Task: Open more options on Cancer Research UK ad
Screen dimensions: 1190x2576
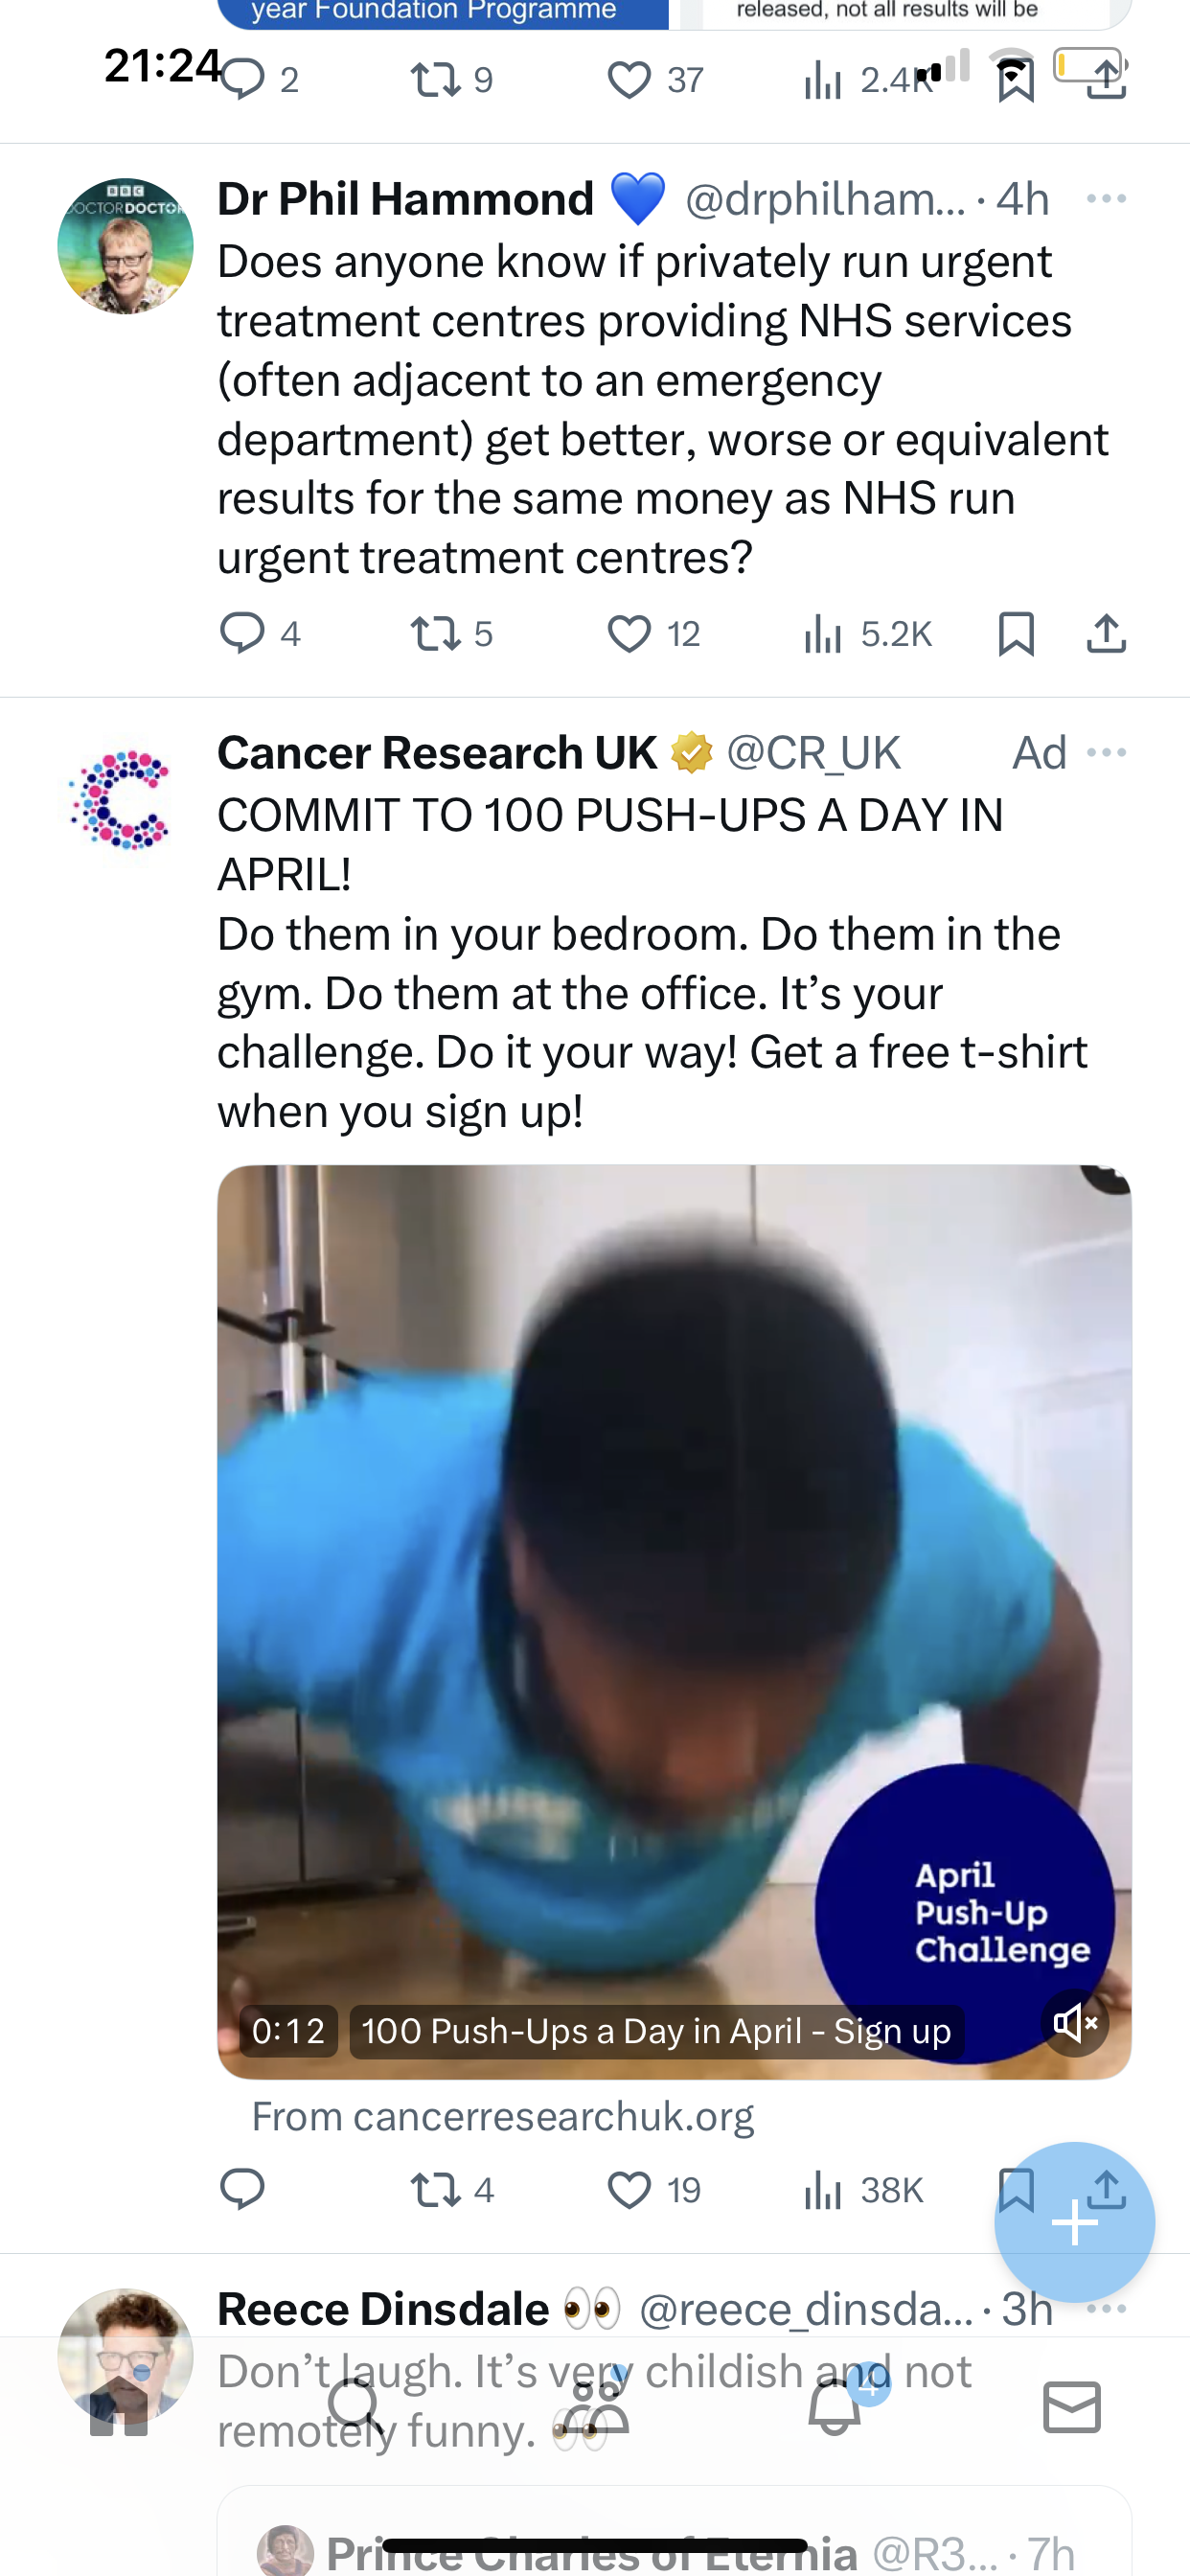Action: click(1106, 752)
